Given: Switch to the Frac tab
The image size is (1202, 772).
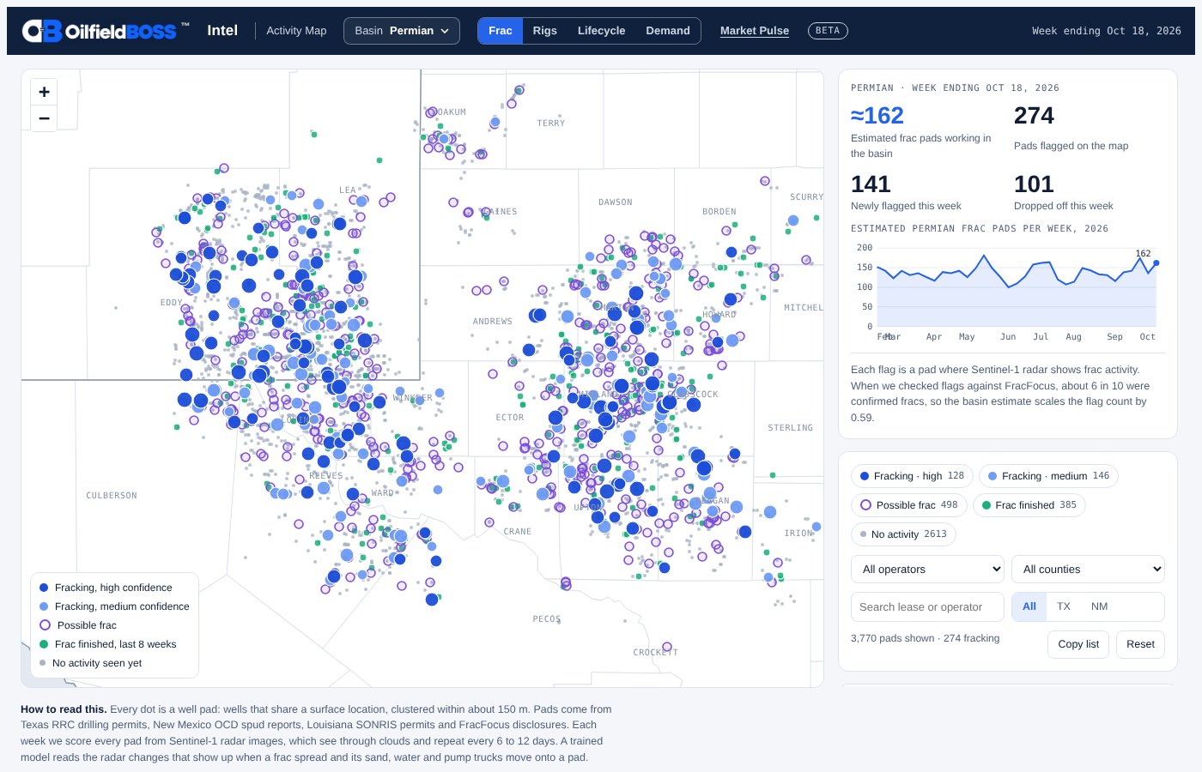Looking at the screenshot, I should (x=501, y=31).
